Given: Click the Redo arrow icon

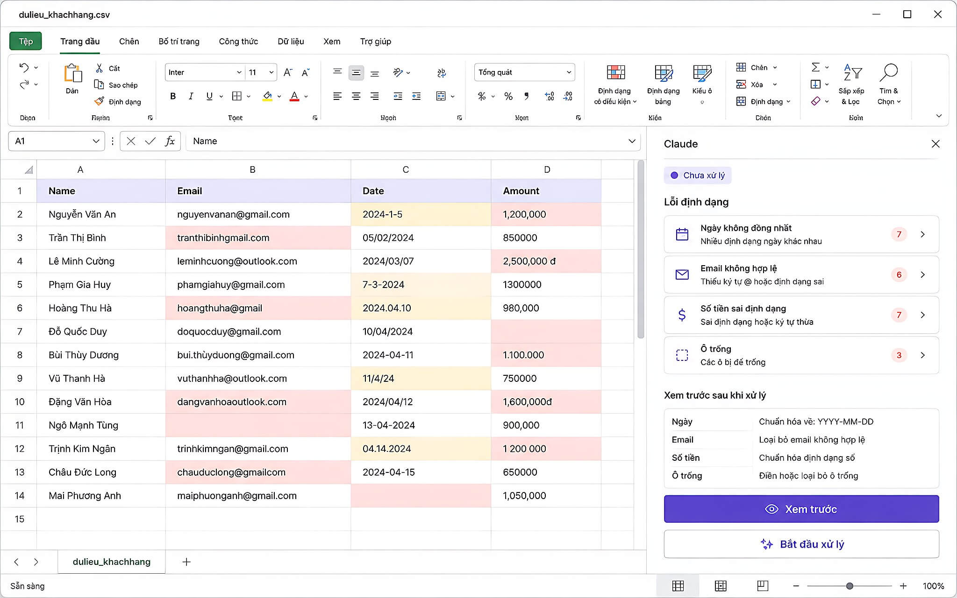Looking at the screenshot, I should point(24,84).
